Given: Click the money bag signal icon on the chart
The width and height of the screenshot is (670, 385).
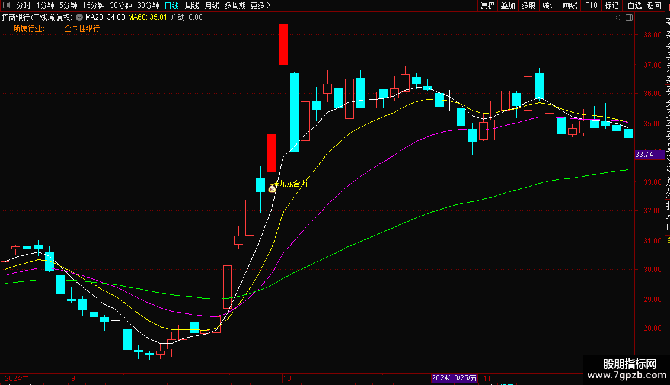Looking at the screenshot, I should click(272, 188).
